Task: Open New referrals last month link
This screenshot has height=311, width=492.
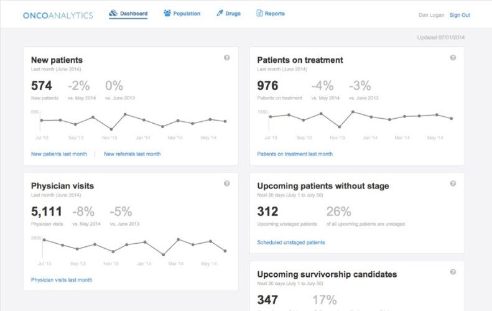Action: point(132,154)
